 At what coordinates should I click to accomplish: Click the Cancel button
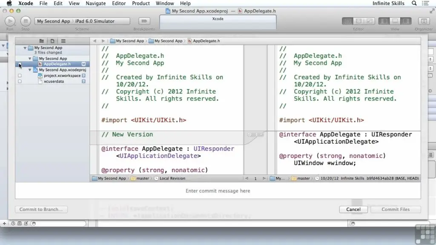click(353, 209)
